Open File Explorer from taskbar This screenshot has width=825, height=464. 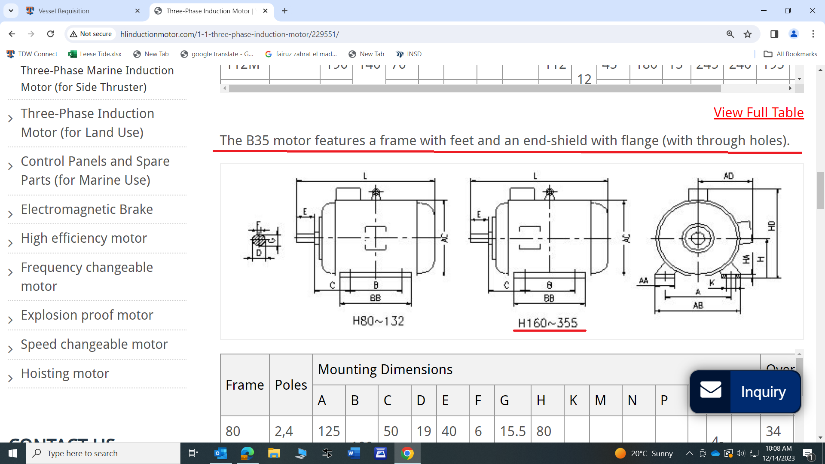(274, 453)
